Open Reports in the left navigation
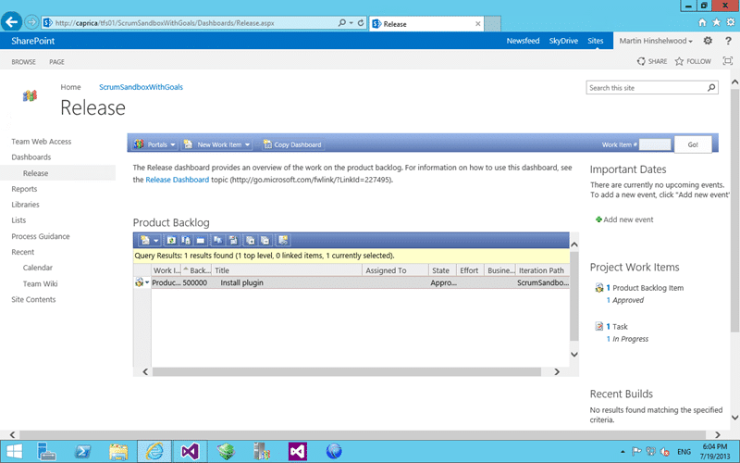 click(x=24, y=189)
